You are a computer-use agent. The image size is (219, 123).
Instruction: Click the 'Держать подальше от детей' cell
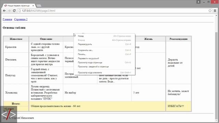(178, 63)
